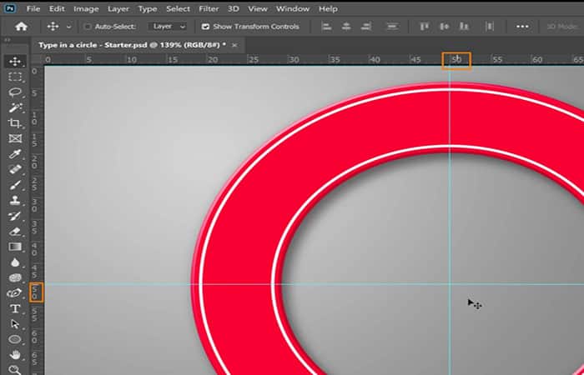Open the Image menu

[86, 8]
